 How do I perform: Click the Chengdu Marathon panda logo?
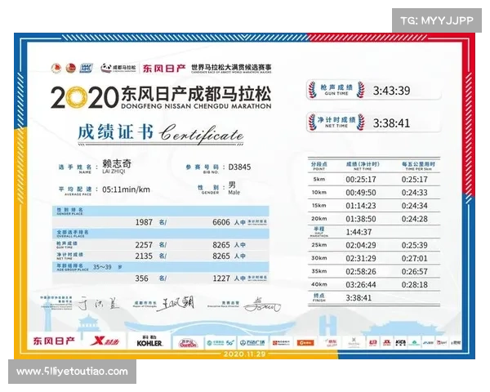[x=118, y=68]
